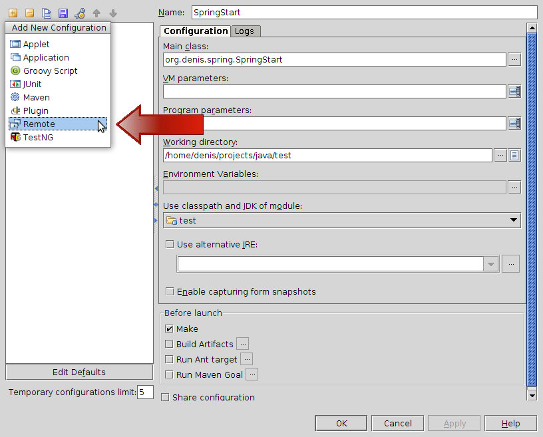Collapse left panel with splitter left arrow
543x437 pixels.
point(156,188)
